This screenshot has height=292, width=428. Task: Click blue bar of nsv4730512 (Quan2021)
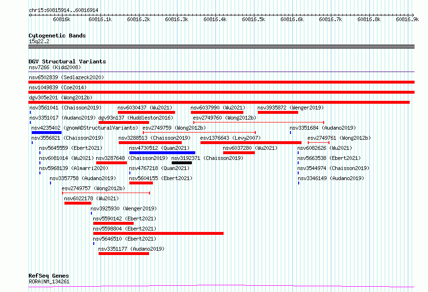[162, 153]
